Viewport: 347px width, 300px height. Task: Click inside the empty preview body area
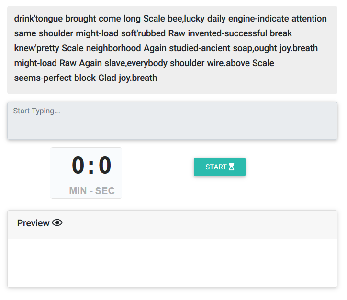172,263
